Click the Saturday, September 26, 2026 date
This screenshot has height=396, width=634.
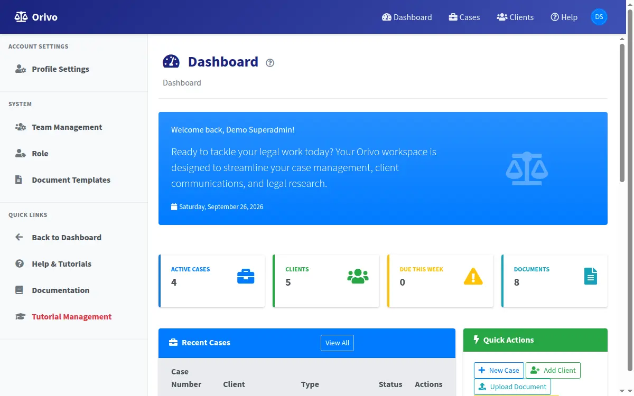click(221, 207)
